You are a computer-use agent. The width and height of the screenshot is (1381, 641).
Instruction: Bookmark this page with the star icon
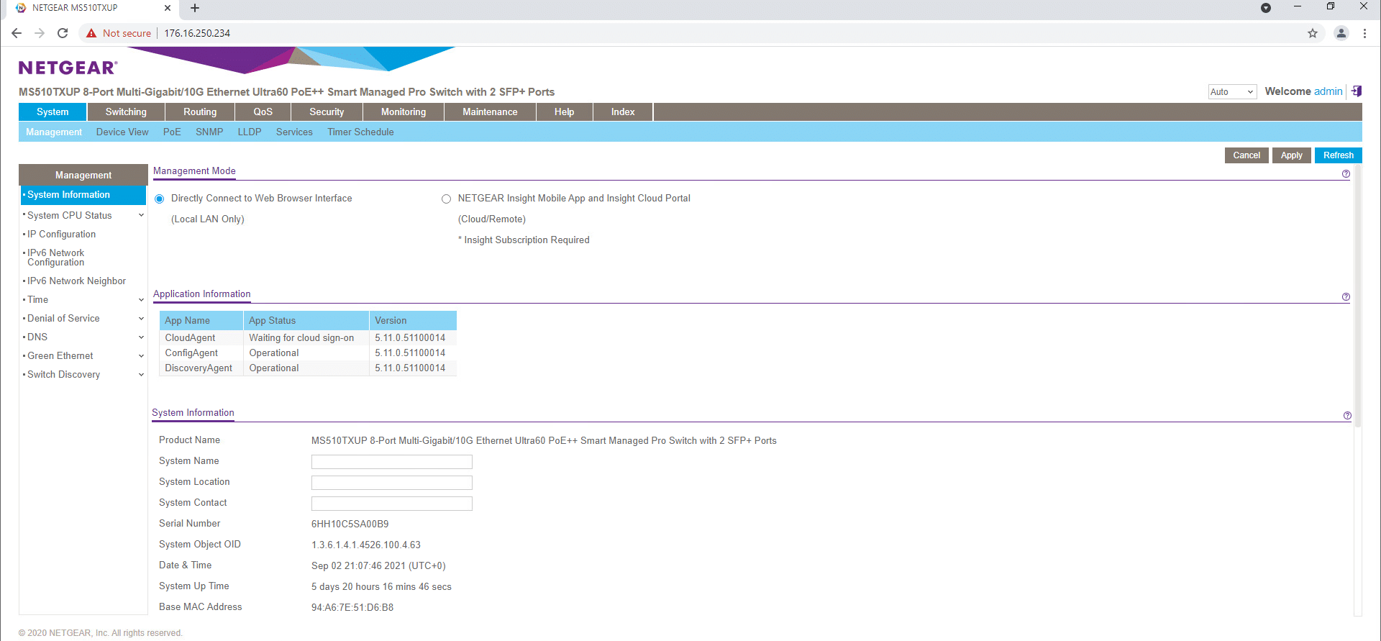pos(1313,33)
